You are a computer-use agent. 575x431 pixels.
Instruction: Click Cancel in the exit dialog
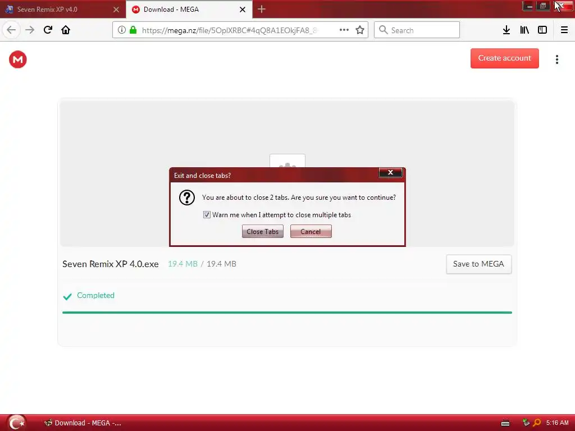point(311,231)
